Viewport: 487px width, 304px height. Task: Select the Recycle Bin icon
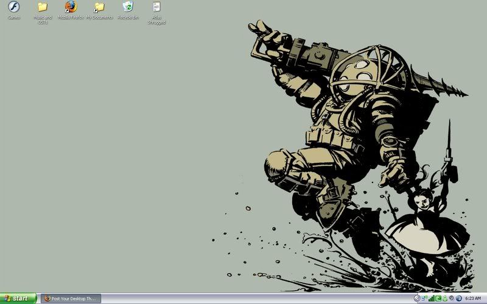pos(128,7)
